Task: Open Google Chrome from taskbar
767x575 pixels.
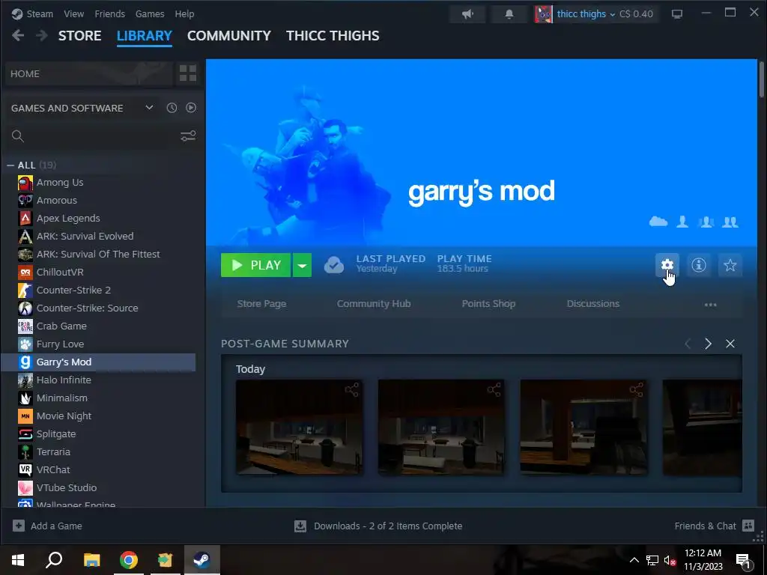Action: pyautogui.click(x=129, y=560)
